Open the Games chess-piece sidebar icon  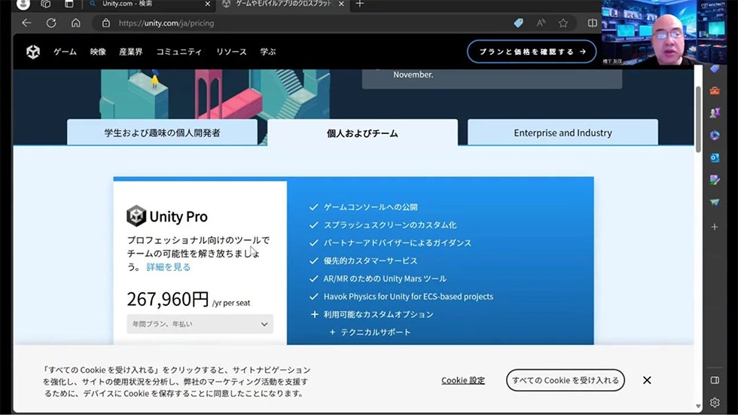[715, 112]
